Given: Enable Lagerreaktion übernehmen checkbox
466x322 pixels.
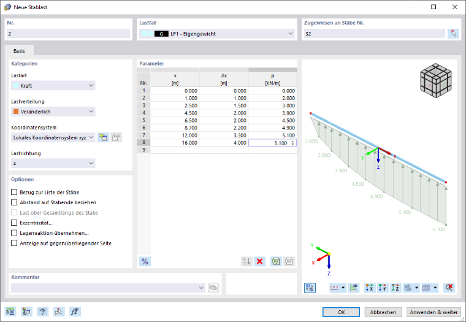Looking at the screenshot, I should tap(14, 233).
